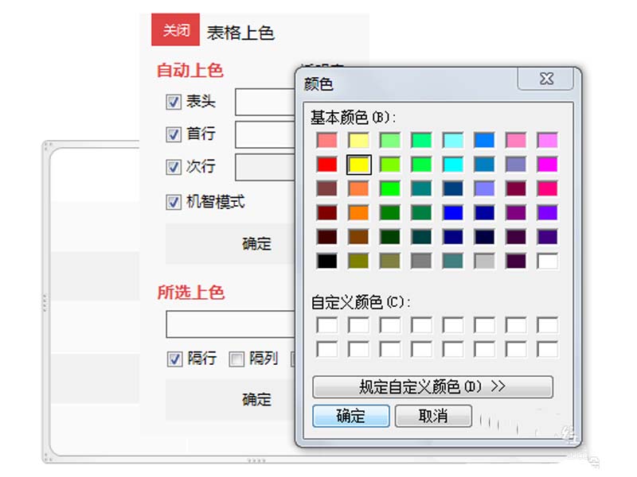This screenshot has height=477, width=637.
Task: Click 确定 under the 所选上色 section
Action: point(256,399)
